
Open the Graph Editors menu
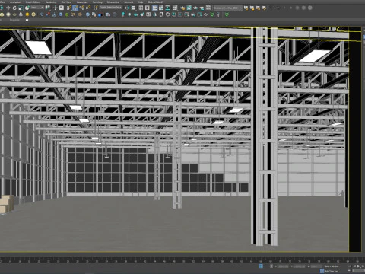33,2
